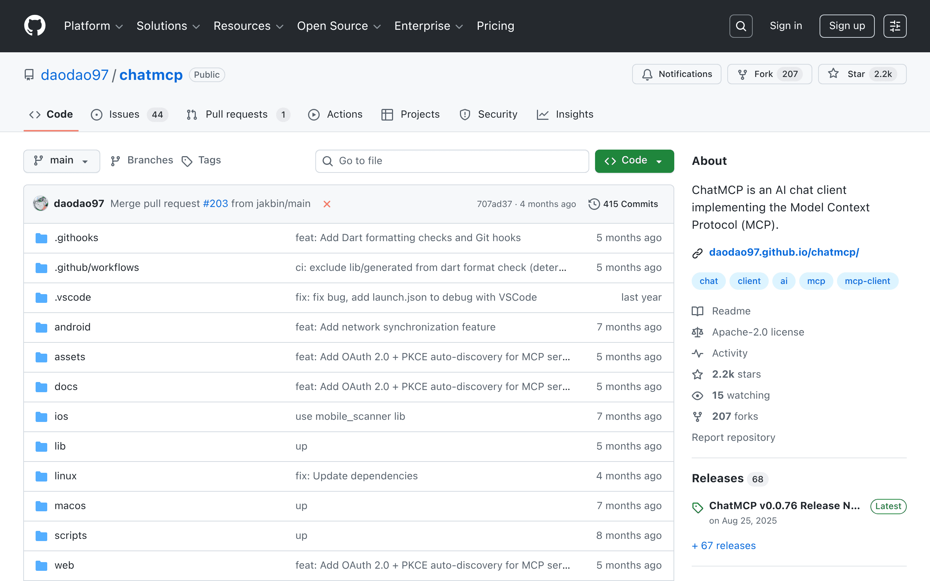Open the ChatMCP v0.0.76 Release link
The width and height of the screenshot is (930, 581).
pyautogui.click(x=784, y=506)
